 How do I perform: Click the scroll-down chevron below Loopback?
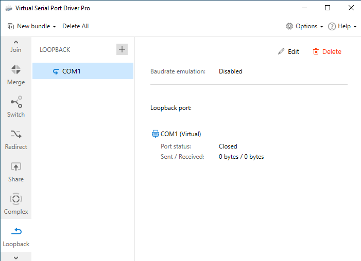[16, 257]
